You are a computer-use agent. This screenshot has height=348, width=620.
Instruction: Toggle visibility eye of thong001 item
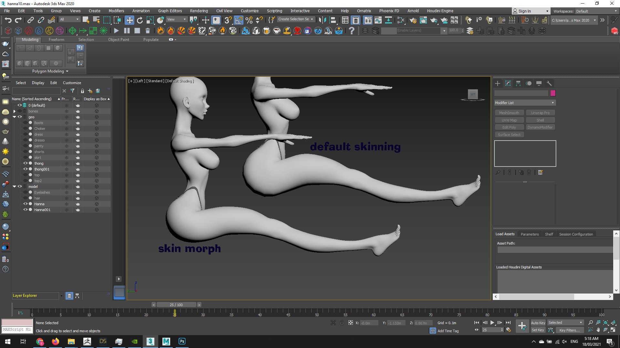(x=25, y=169)
